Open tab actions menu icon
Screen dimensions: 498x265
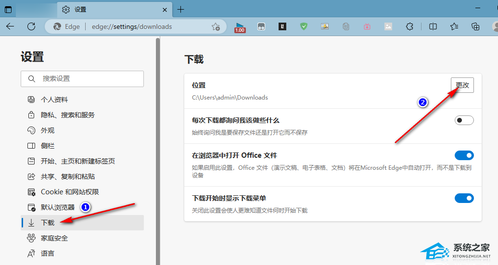tap(8, 9)
